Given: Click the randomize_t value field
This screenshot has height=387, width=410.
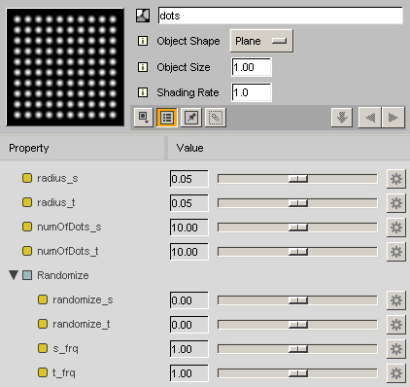Looking at the screenshot, I should 189,325.
